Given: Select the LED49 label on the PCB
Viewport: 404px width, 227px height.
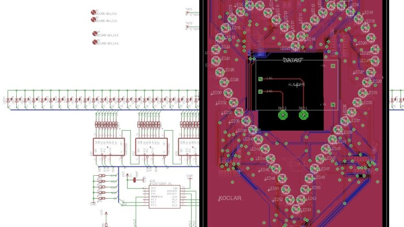Looking at the screenshot, I should click(320, 177).
